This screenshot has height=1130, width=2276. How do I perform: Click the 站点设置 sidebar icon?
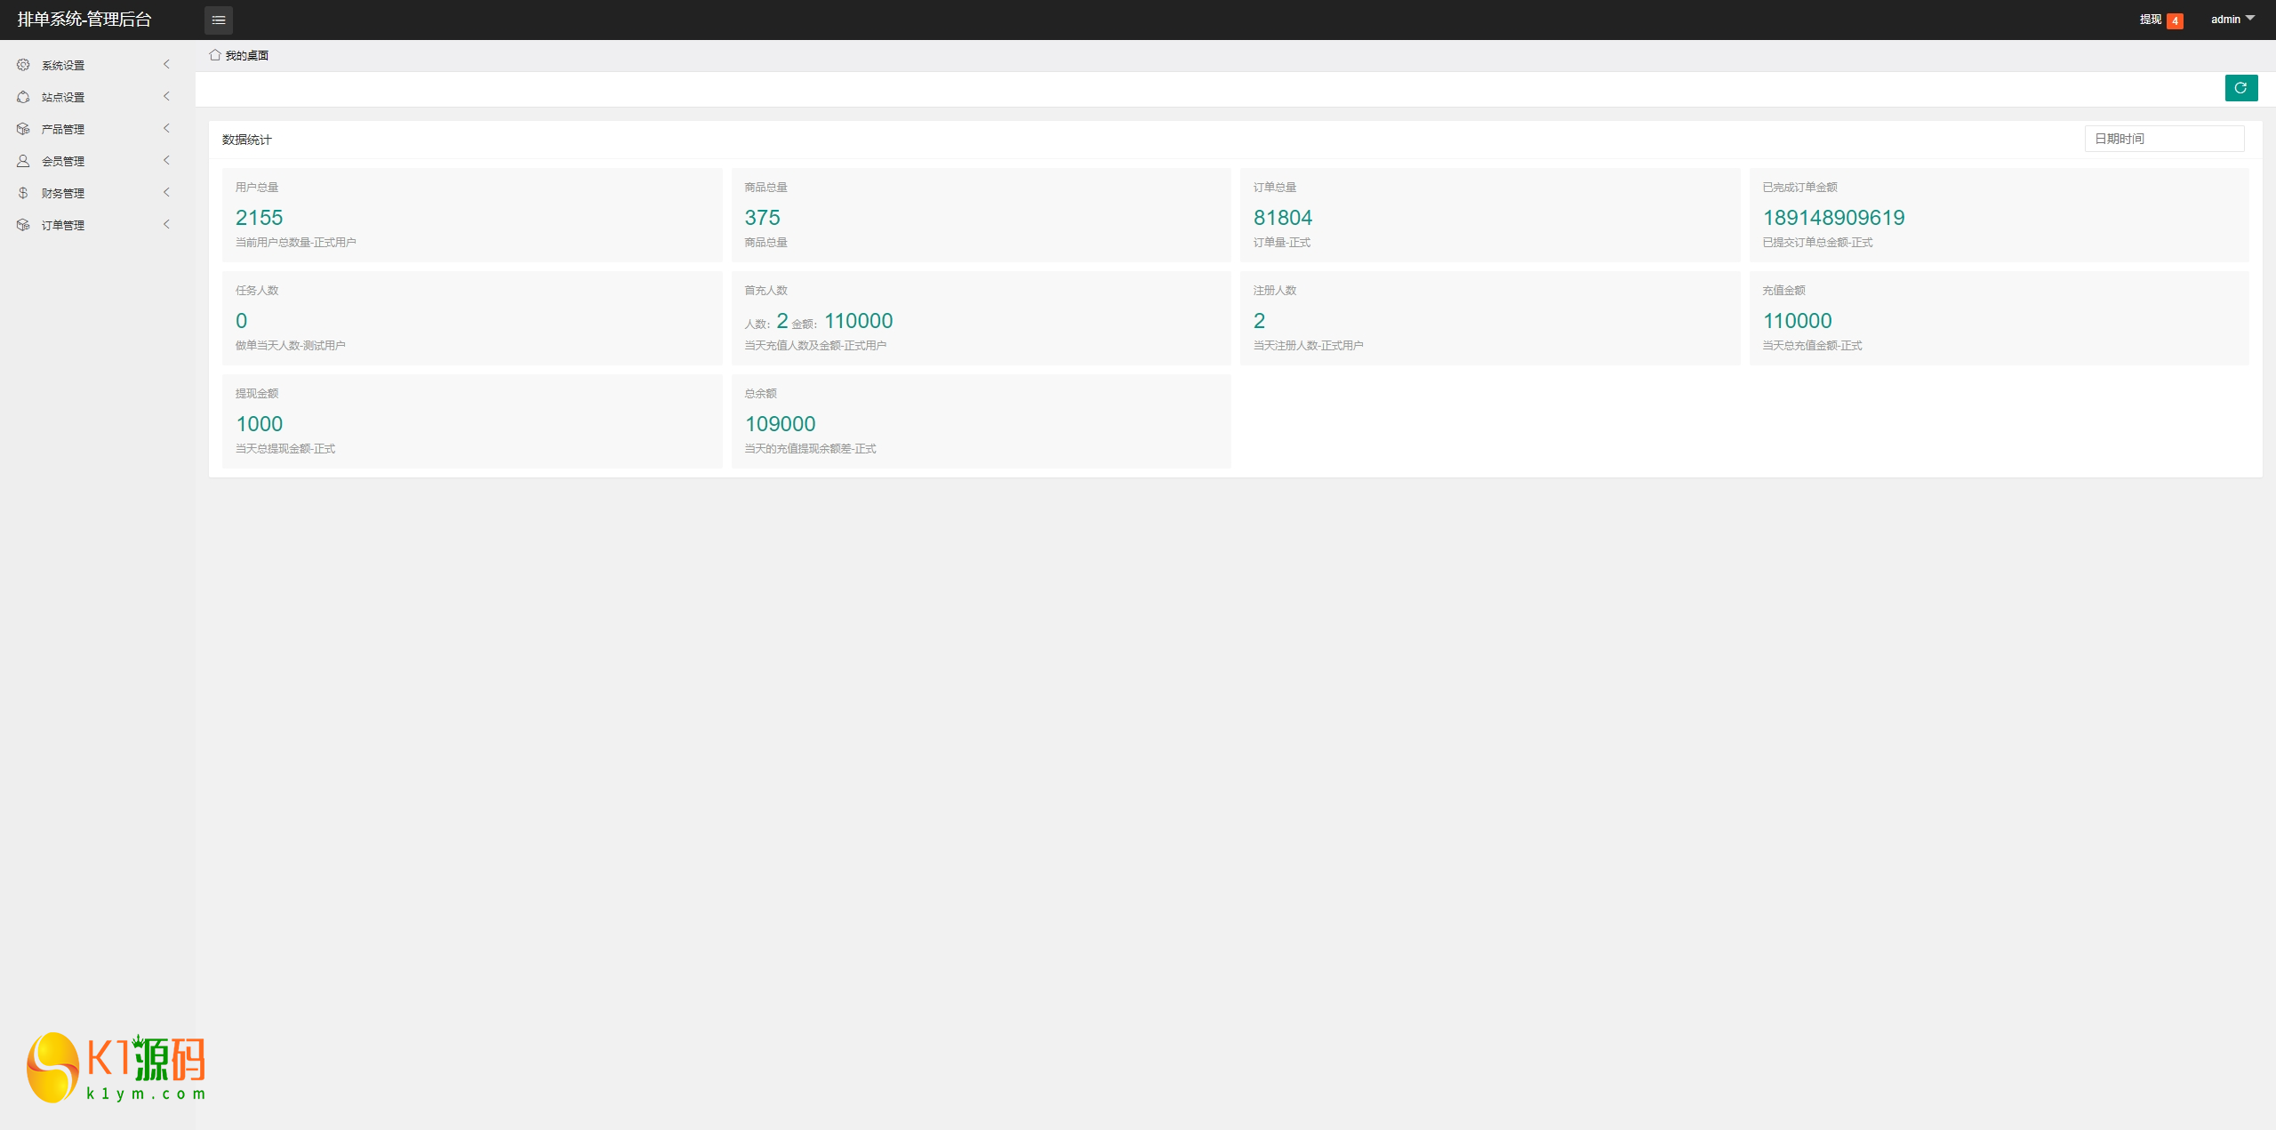click(x=23, y=97)
